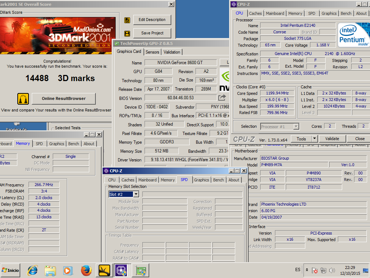Show hidden tray icons arrow
This screenshot has width=370, height=278.
click(x=307, y=270)
